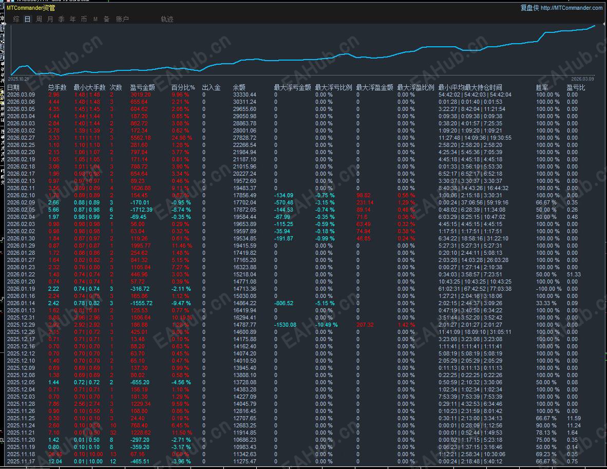This screenshot has width=607, height=469.
Task: Switch to the 账户 account tab
Action: point(122,19)
